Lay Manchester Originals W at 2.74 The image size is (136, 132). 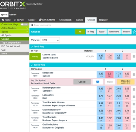[x=127, y=111]
